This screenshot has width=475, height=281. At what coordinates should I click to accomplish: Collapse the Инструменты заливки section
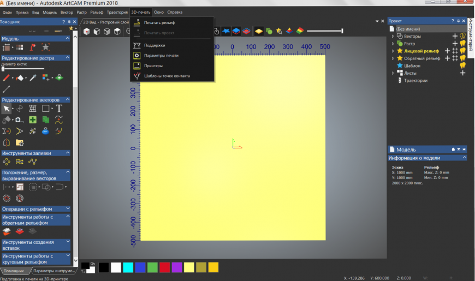point(68,153)
